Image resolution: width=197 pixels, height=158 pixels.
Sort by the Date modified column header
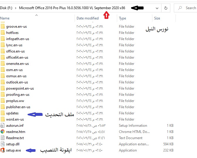coord(87,18)
